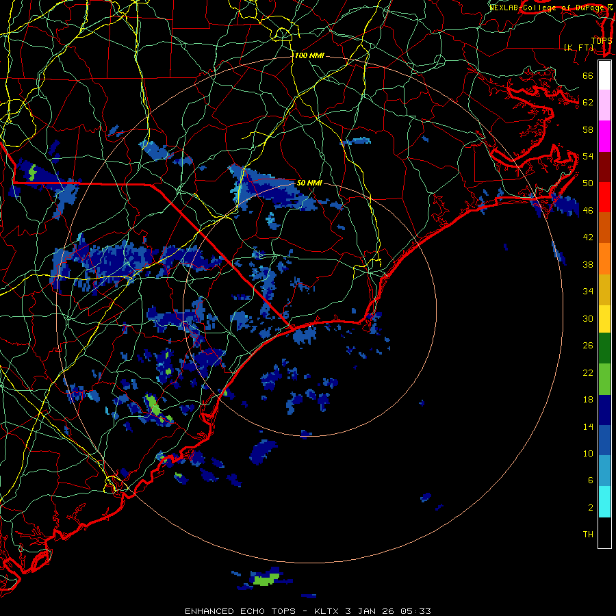This screenshot has width=616, height=616.
Task: Click the bright red legend swatch below 50
Action: pyautogui.click(x=604, y=197)
